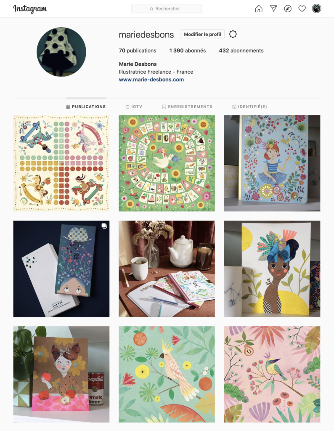Open direct messages paper plane icon
Viewport: 334px width, 431px height.
[x=273, y=8]
